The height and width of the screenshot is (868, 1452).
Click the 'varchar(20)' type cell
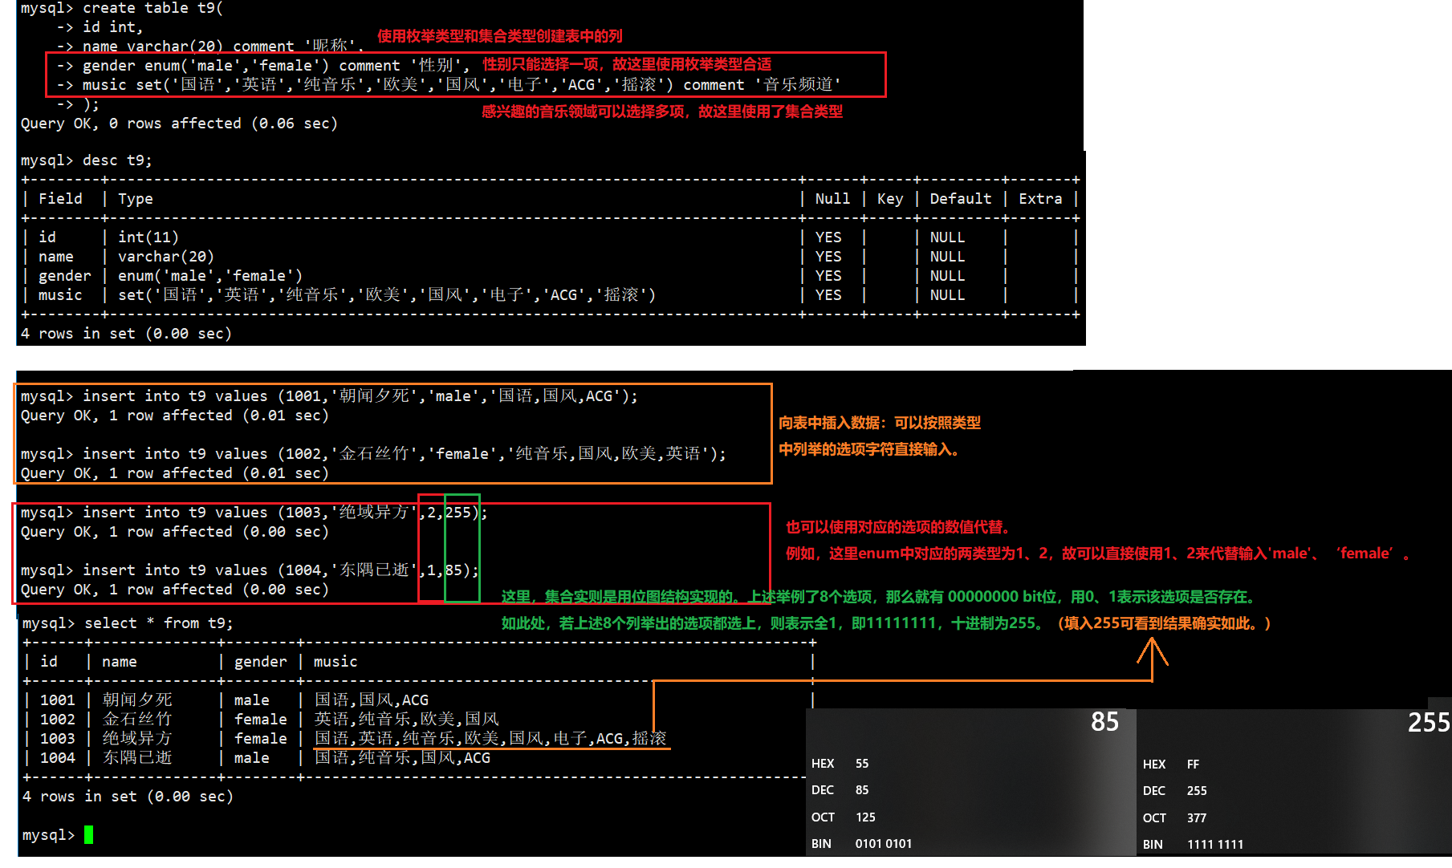click(x=166, y=257)
